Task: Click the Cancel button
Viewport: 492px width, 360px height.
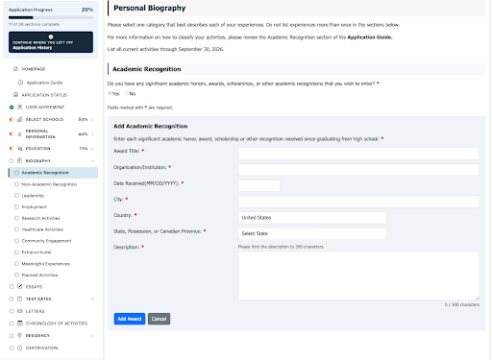Action: (159, 319)
